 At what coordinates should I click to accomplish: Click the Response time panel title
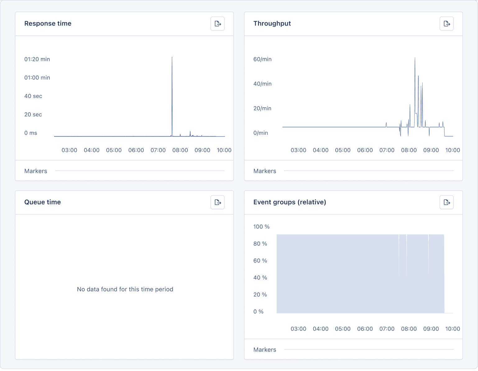coord(48,24)
